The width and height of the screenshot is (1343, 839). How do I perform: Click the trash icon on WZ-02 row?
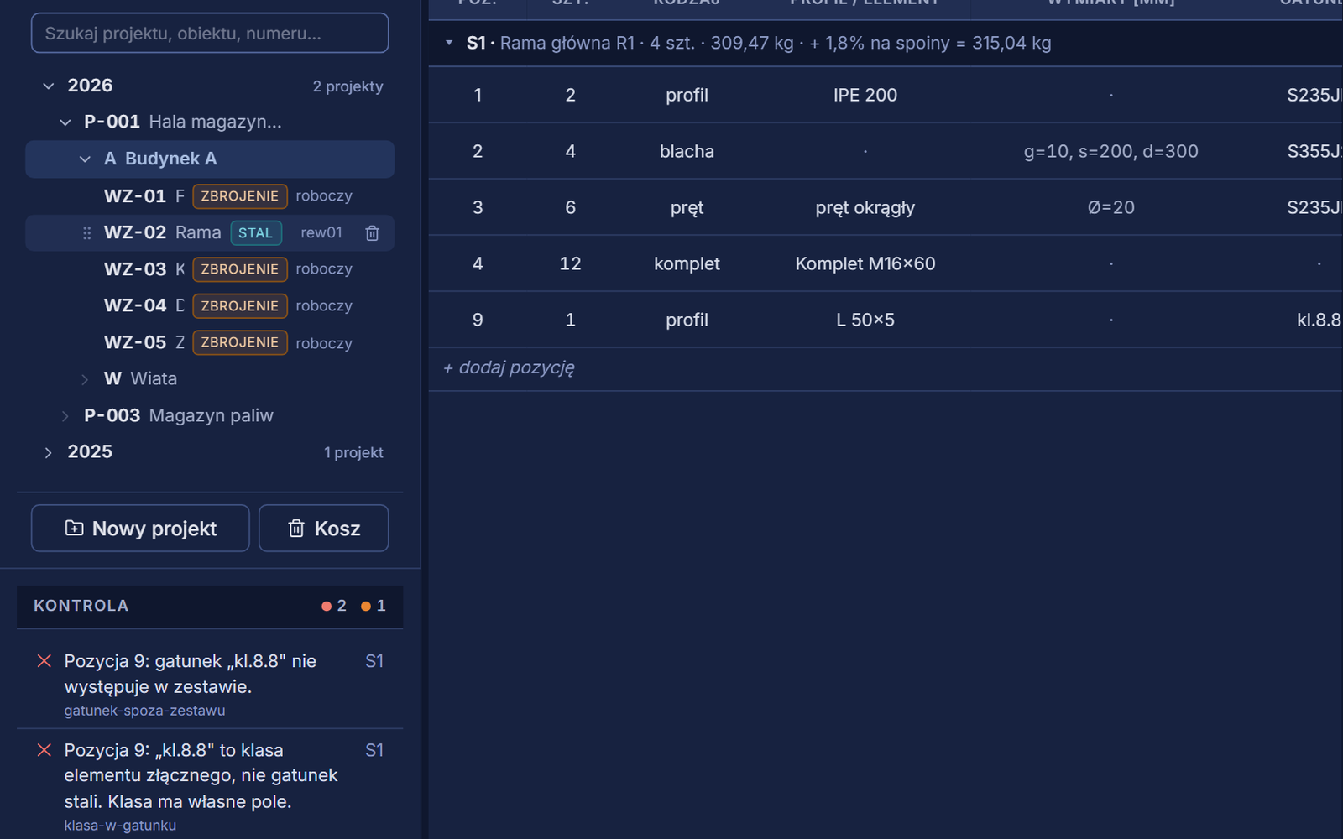click(x=373, y=233)
